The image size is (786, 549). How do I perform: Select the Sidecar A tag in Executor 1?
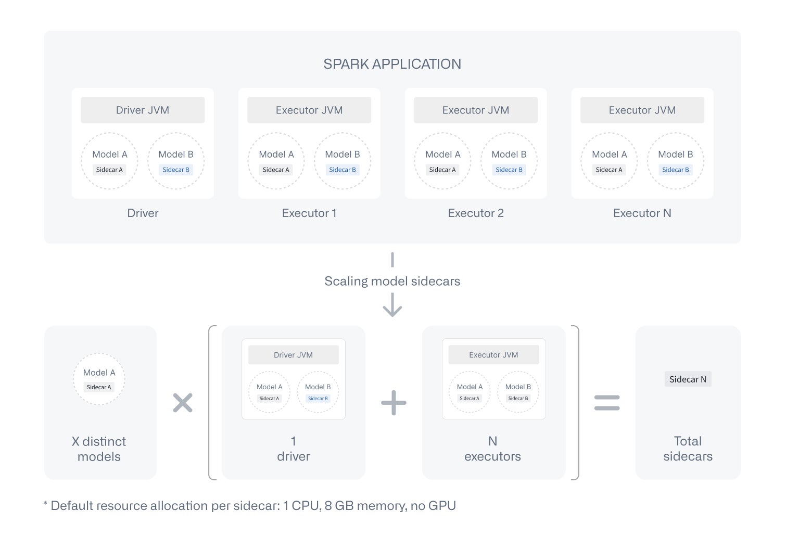tap(276, 170)
